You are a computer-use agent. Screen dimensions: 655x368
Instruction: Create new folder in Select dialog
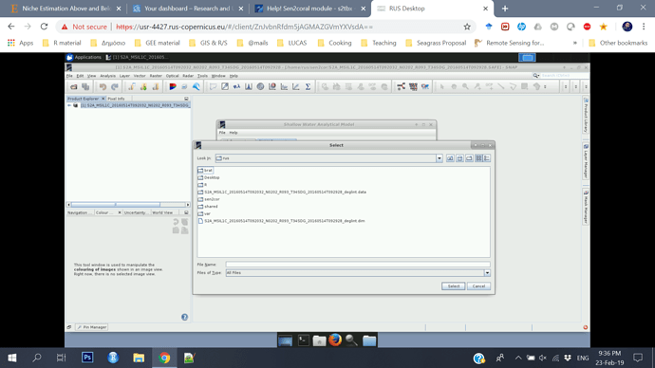click(x=469, y=158)
